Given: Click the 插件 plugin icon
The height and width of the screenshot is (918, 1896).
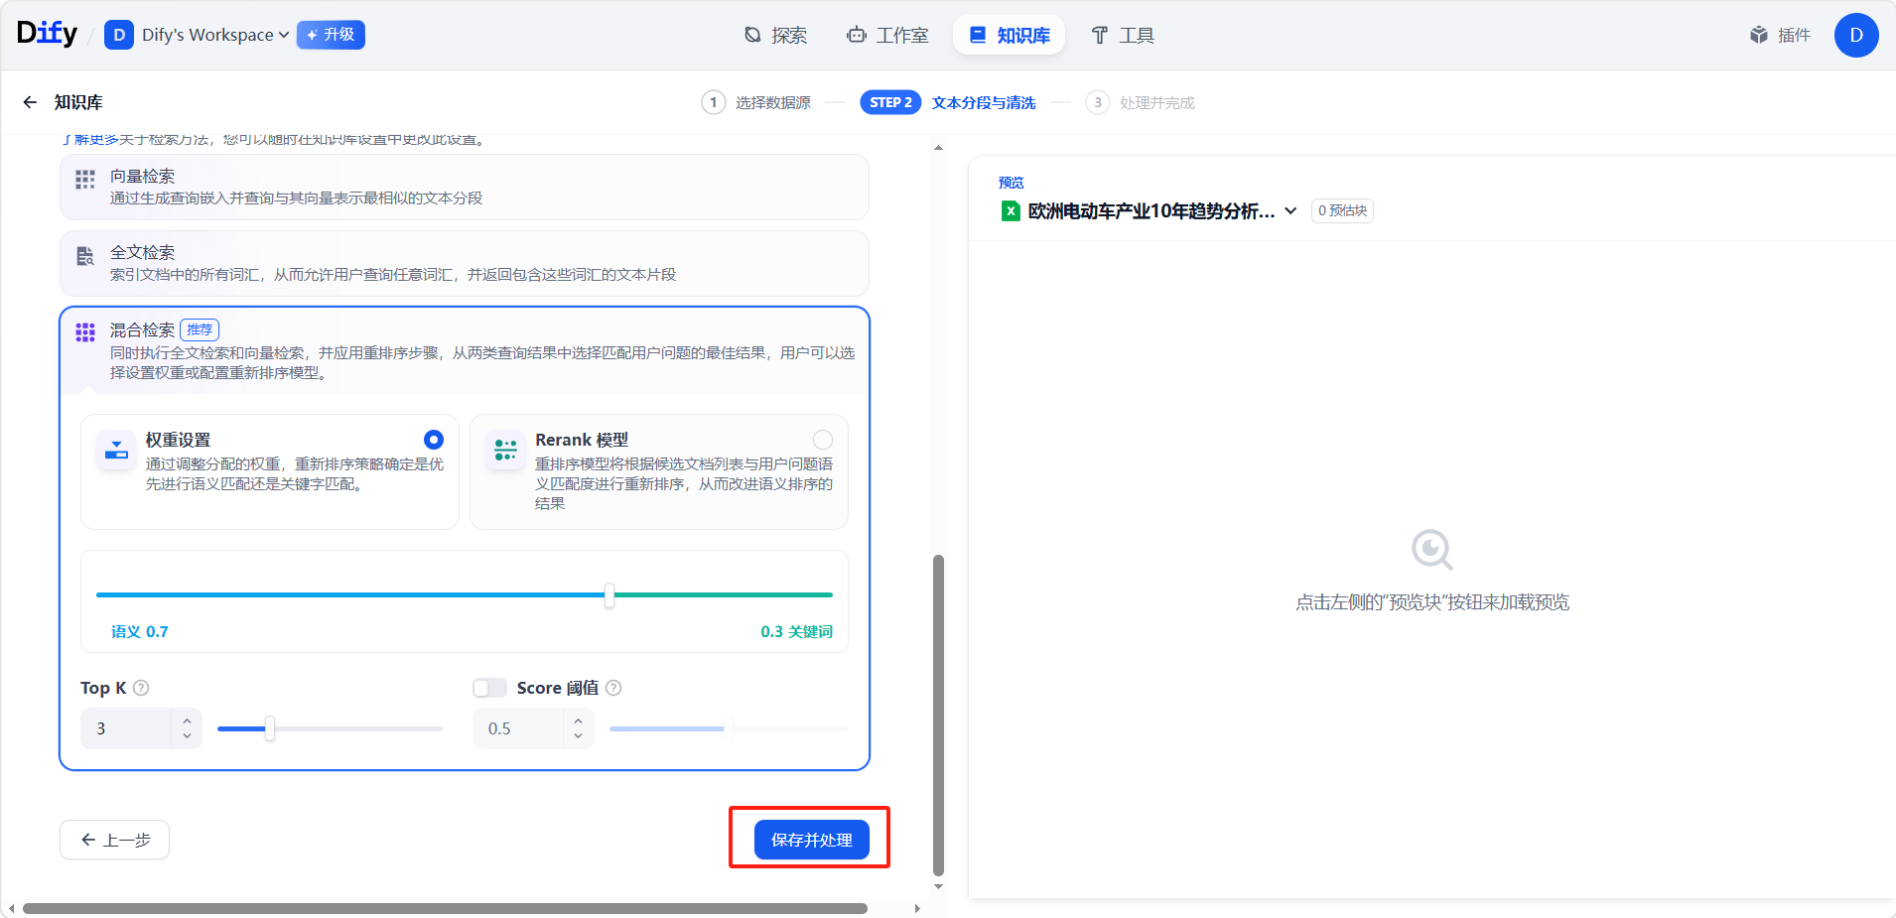Looking at the screenshot, I should pos(1759,35).
